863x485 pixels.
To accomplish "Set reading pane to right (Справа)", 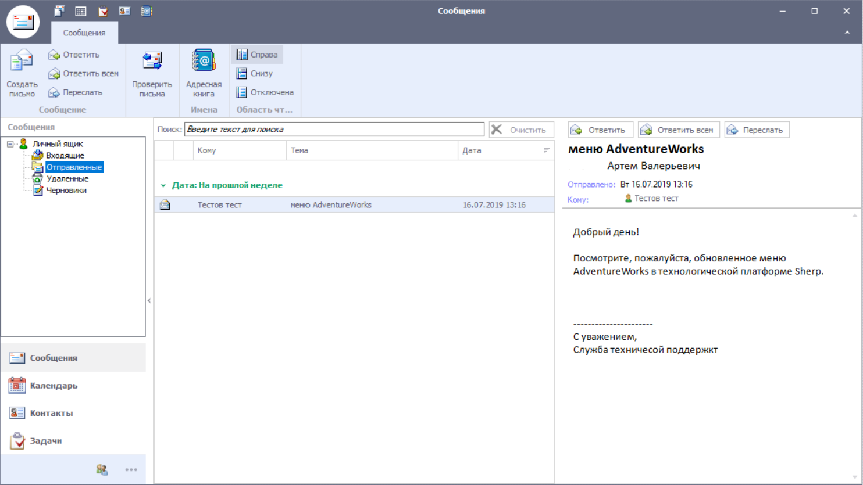I will (257, 55).
